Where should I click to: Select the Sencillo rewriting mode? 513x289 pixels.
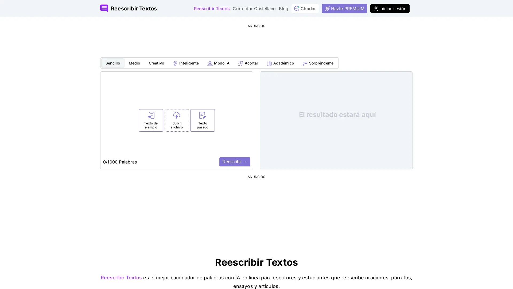coord(112,63)
